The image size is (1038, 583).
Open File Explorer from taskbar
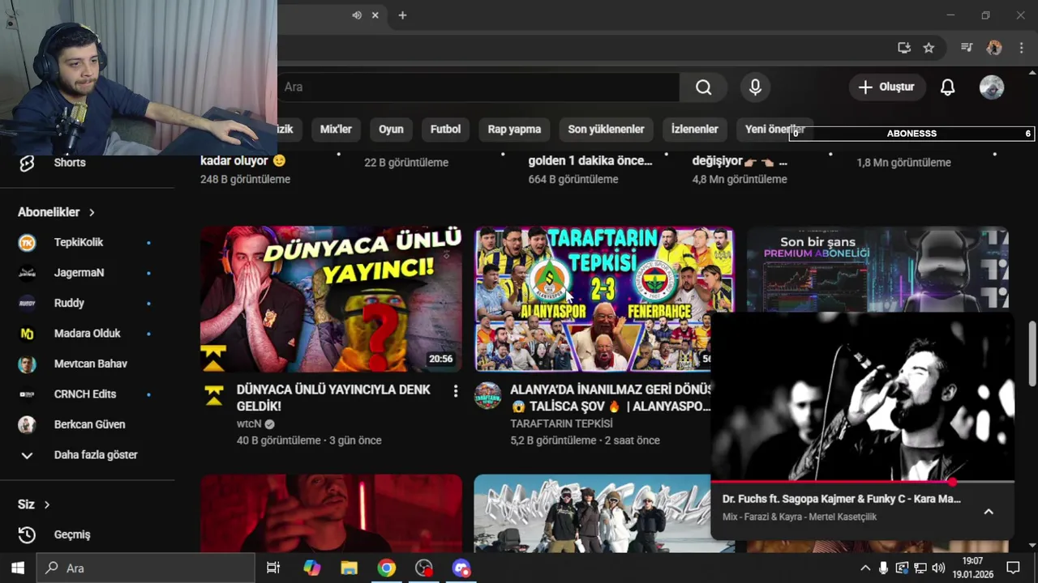coord(349,568)
